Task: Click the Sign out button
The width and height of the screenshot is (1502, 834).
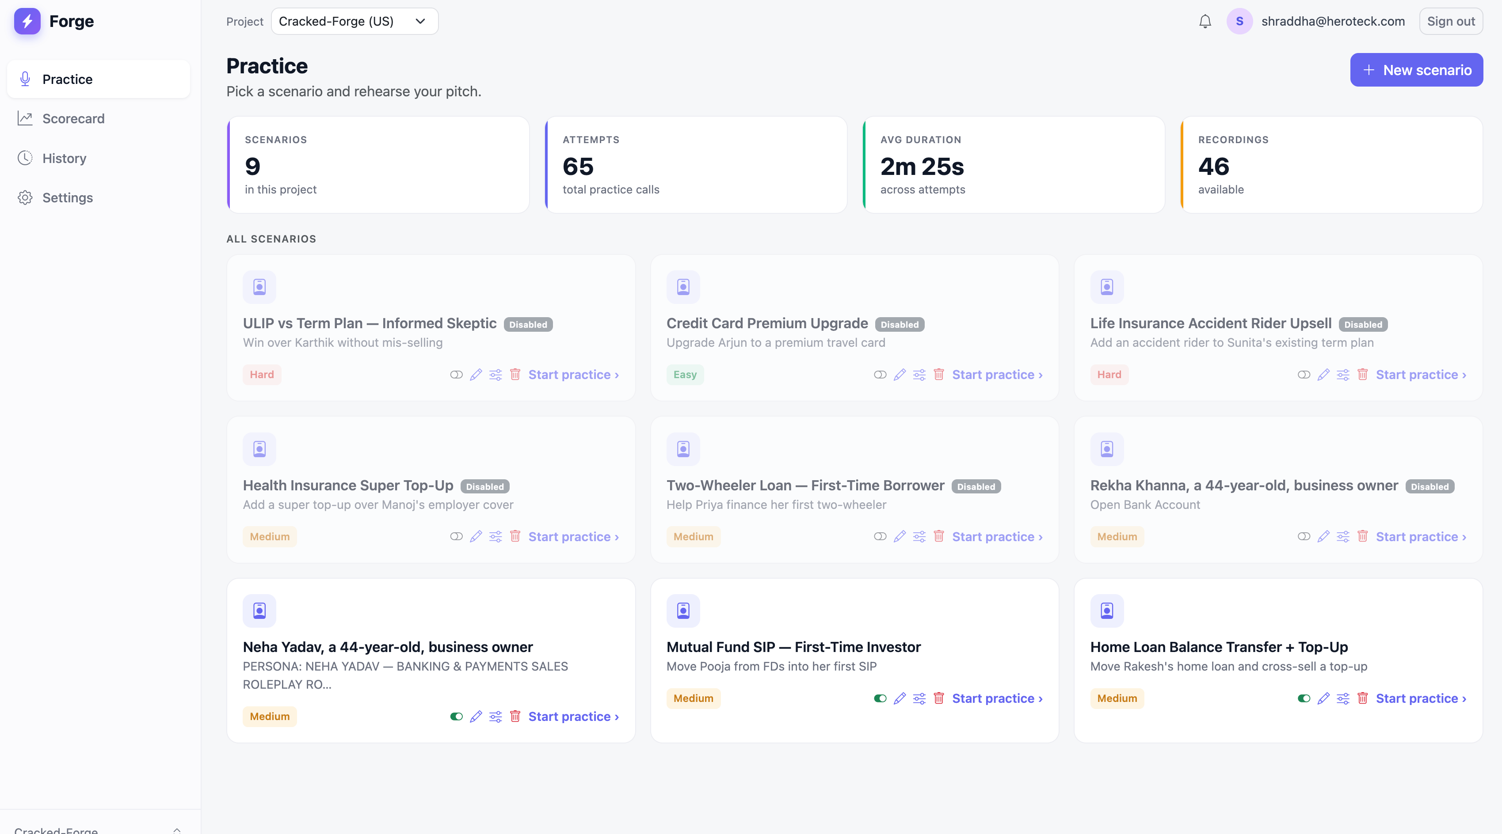Action: click(x=1451, y=22)
